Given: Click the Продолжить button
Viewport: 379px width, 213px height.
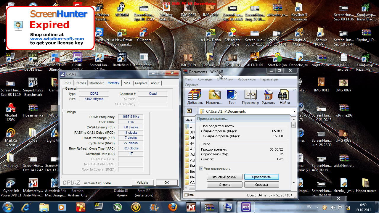Looking at the screenshot, I should (261, 177).
